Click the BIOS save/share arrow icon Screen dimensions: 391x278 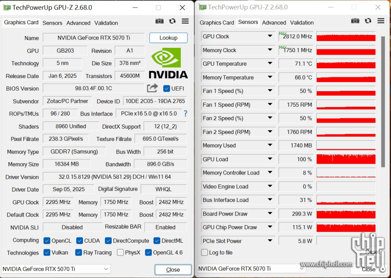point(152,88)
